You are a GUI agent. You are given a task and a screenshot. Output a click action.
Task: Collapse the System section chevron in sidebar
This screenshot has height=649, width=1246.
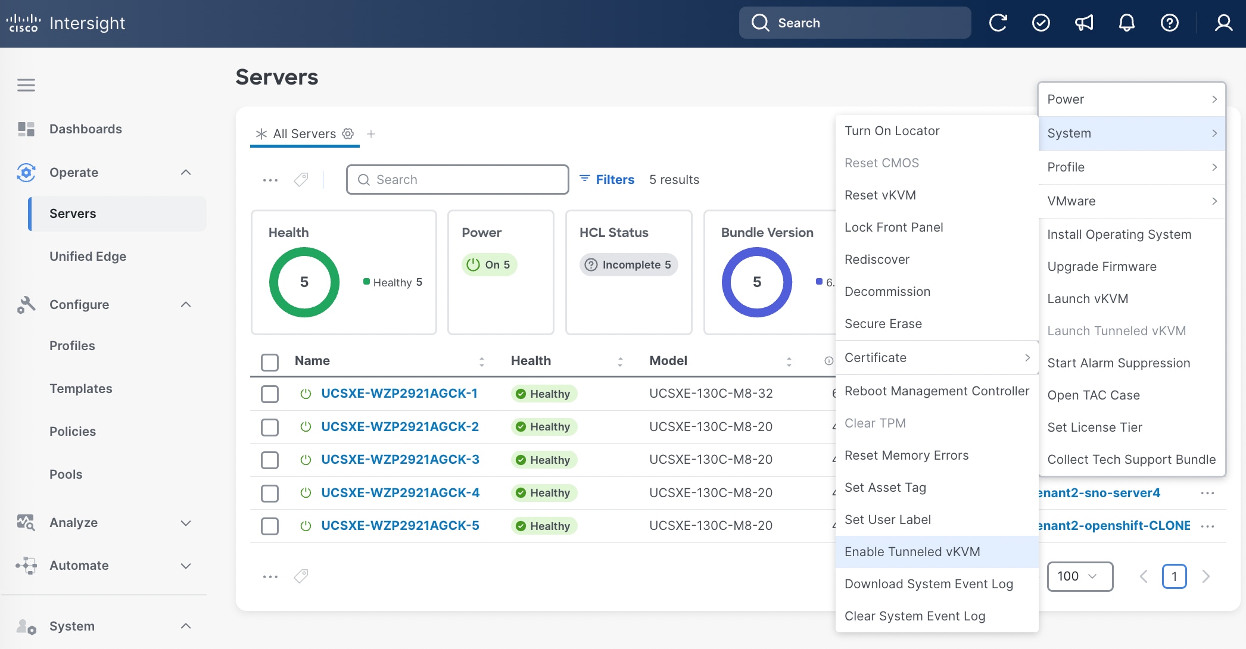coord(186,626)
